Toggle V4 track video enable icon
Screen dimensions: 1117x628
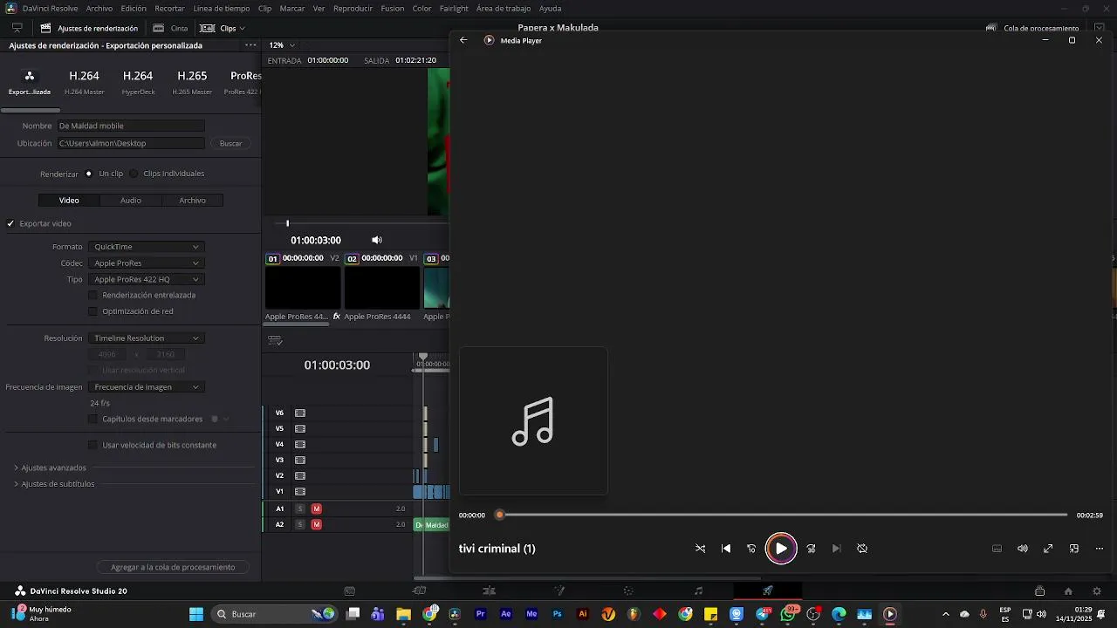[300, 444]
